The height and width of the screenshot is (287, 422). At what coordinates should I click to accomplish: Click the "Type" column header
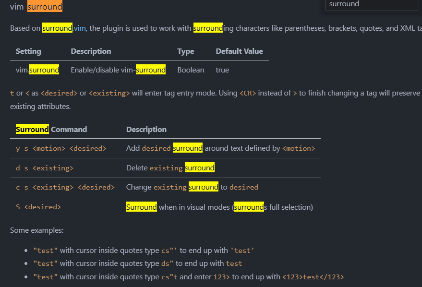coord(185,51)
